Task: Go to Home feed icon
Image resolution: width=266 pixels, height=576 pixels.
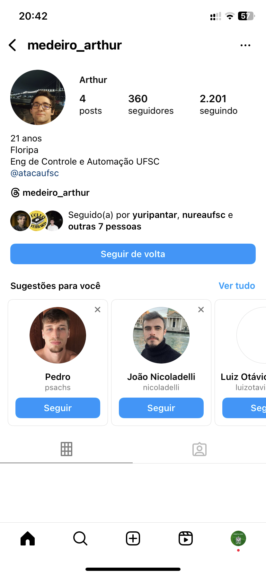Action: pyautogui.click(x=28, y=538)
